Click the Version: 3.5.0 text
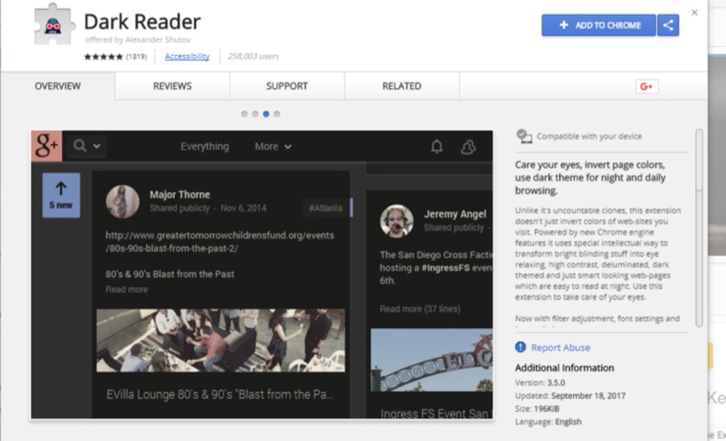 [x=540, y=382]
